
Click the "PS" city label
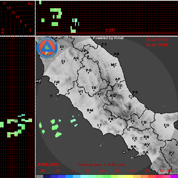(x=104, y=44)
